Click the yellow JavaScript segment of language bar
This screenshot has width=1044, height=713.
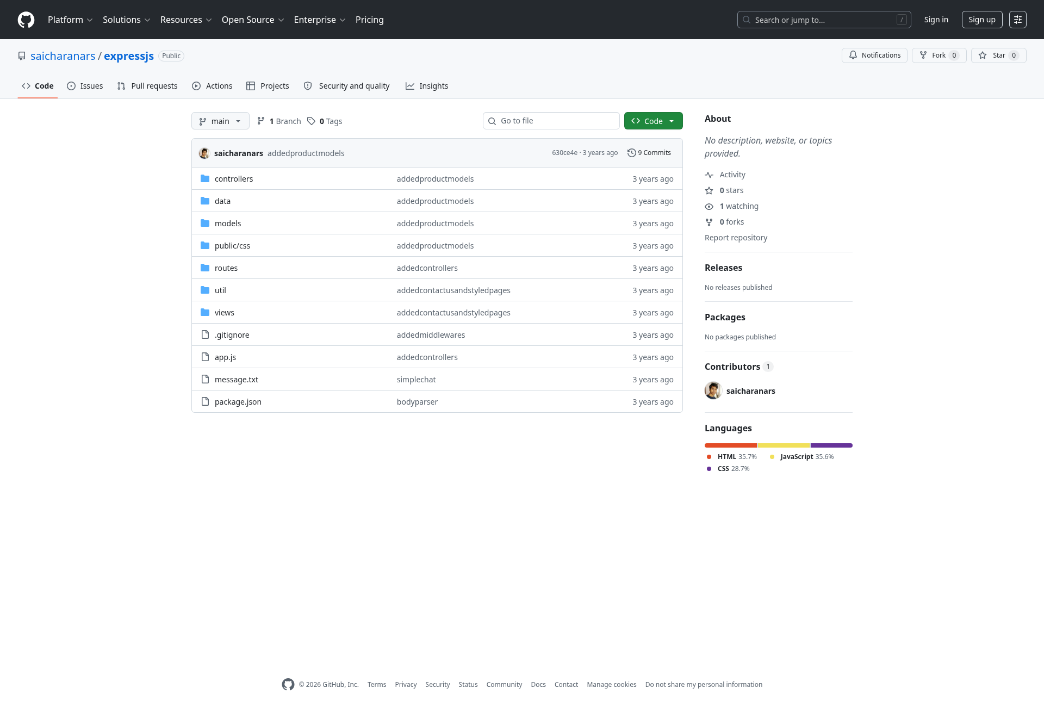(784, 445)
